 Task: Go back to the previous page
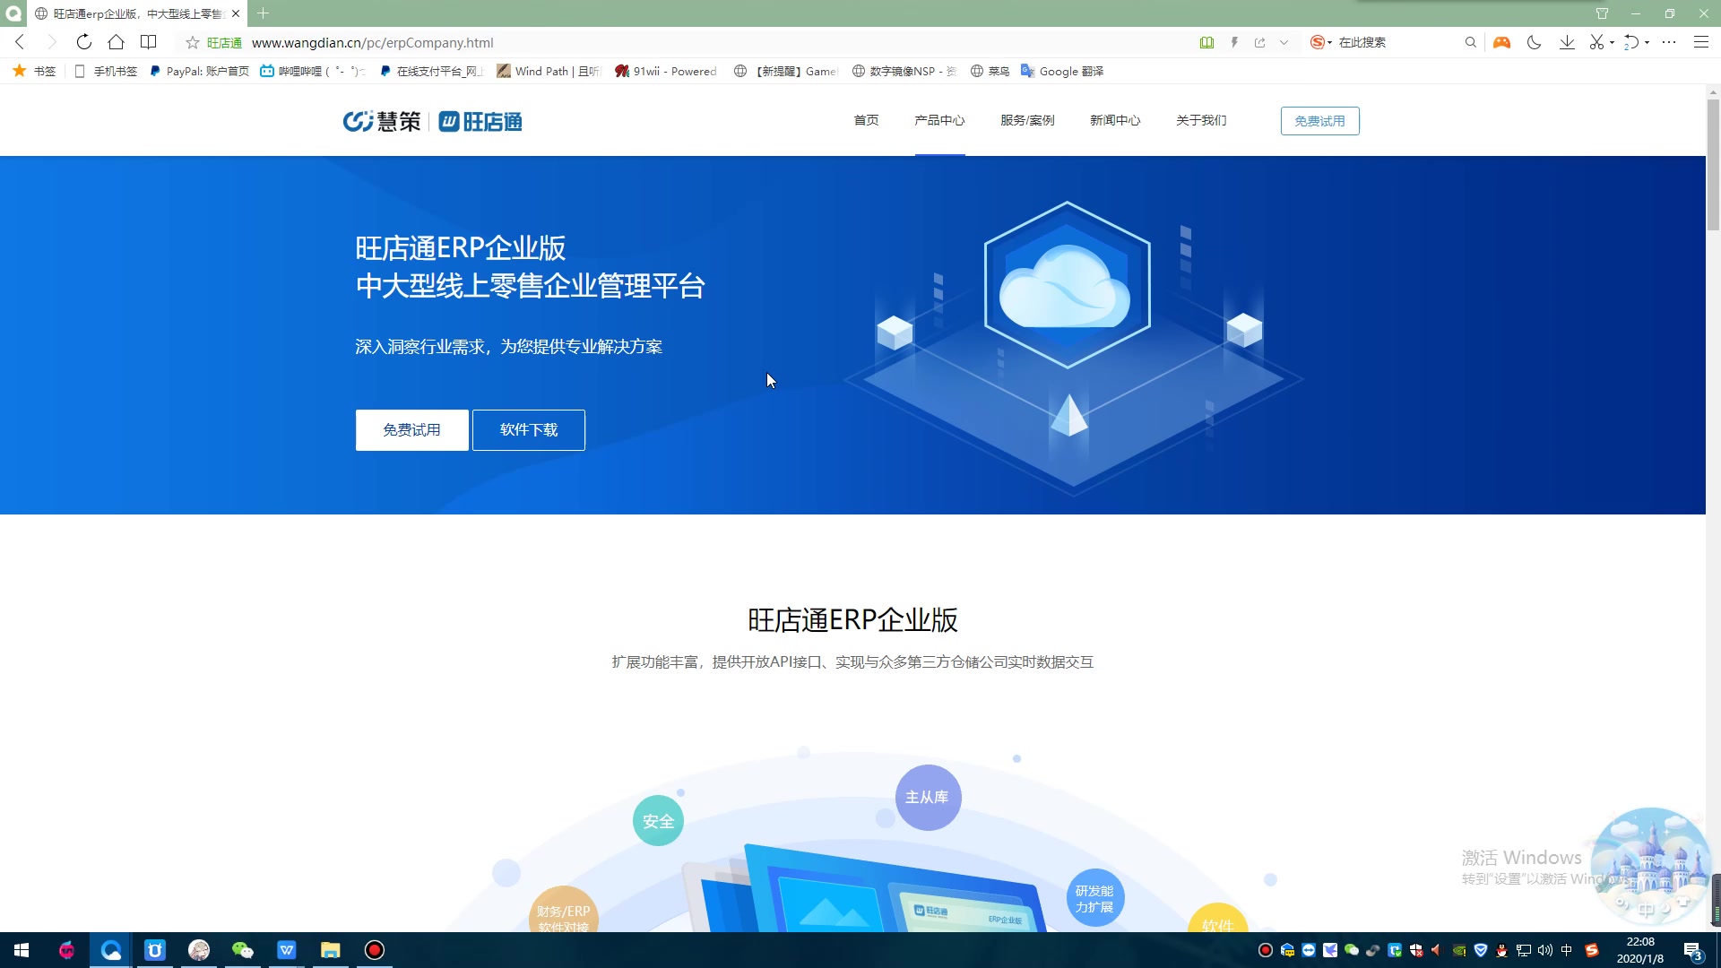20,42
